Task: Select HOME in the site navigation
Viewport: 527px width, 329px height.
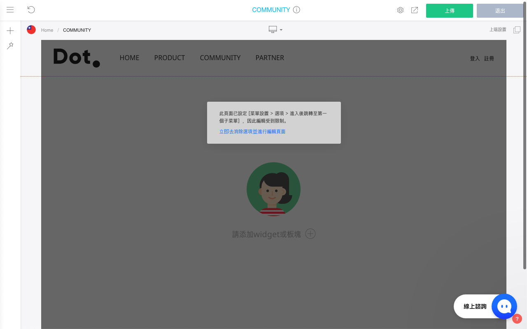Action: coord(129,58)
